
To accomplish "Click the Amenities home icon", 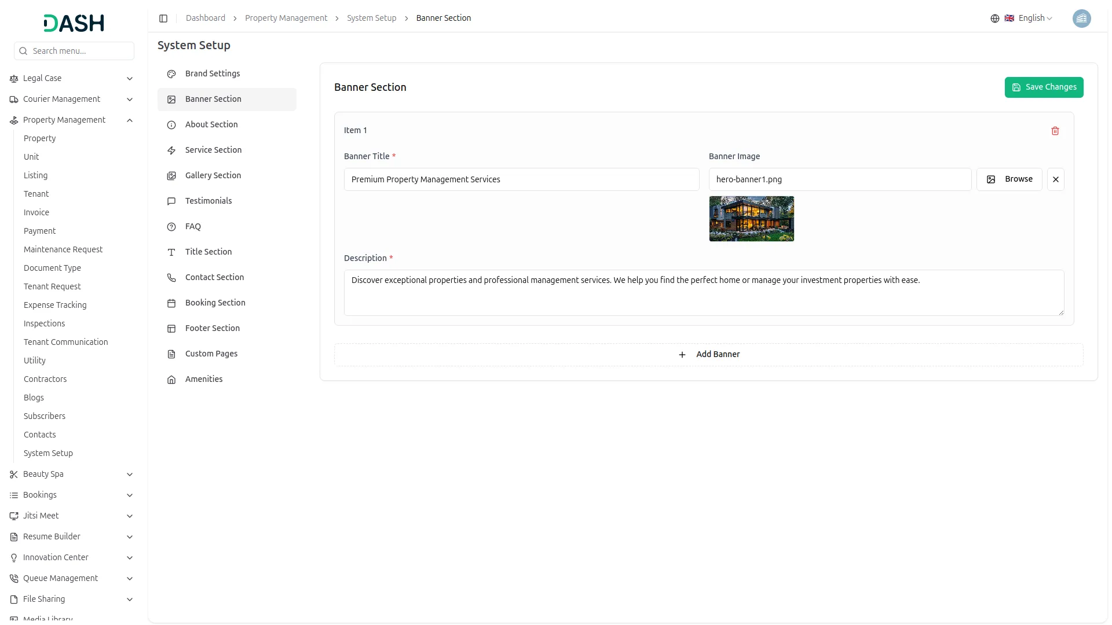I will click(171, 380).
